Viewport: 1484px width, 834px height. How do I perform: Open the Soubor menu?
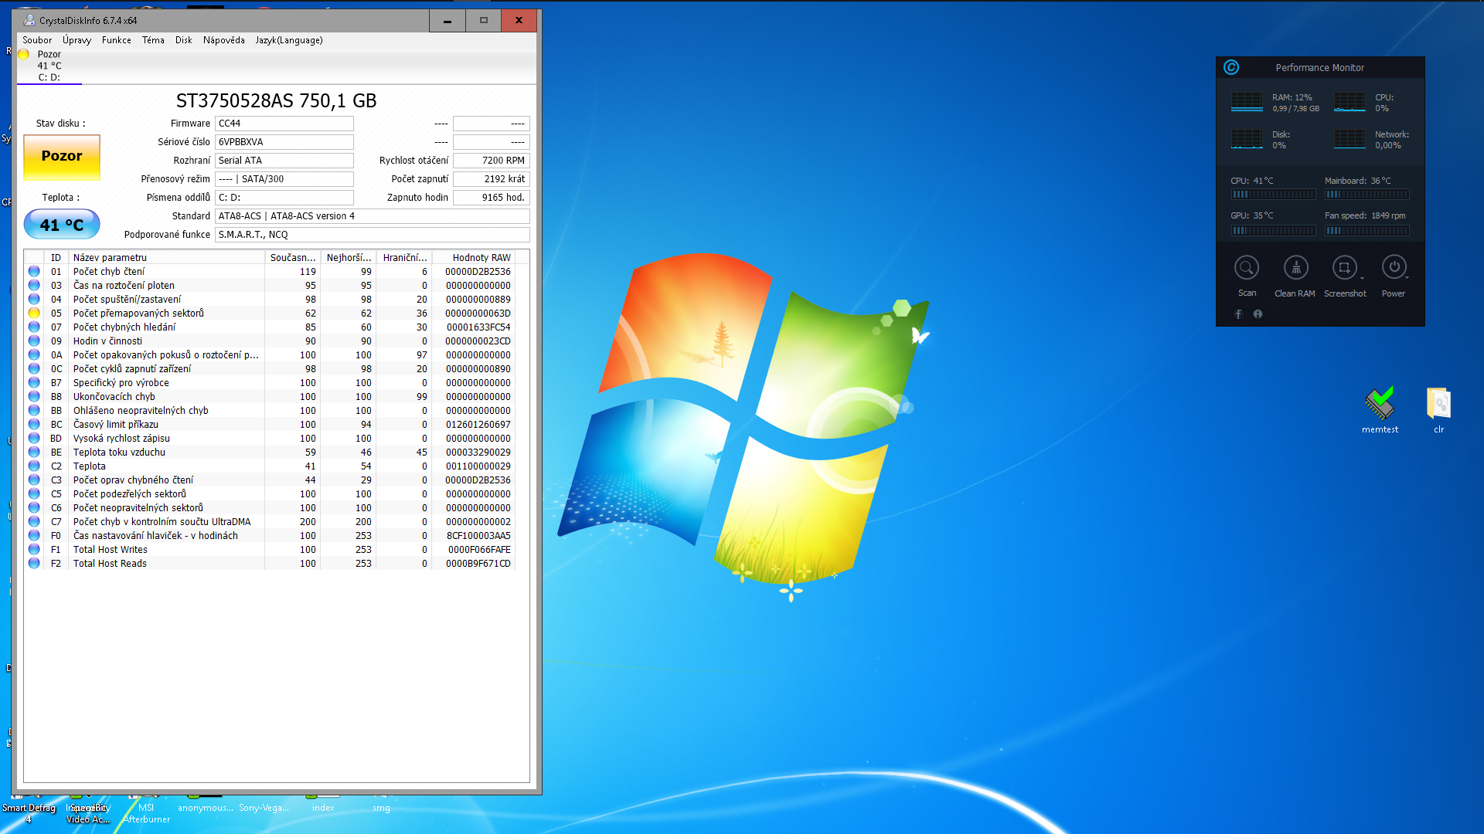click(x=37, y=40)
